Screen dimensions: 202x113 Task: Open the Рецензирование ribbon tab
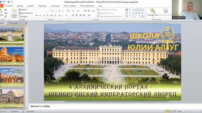[87, 6]
